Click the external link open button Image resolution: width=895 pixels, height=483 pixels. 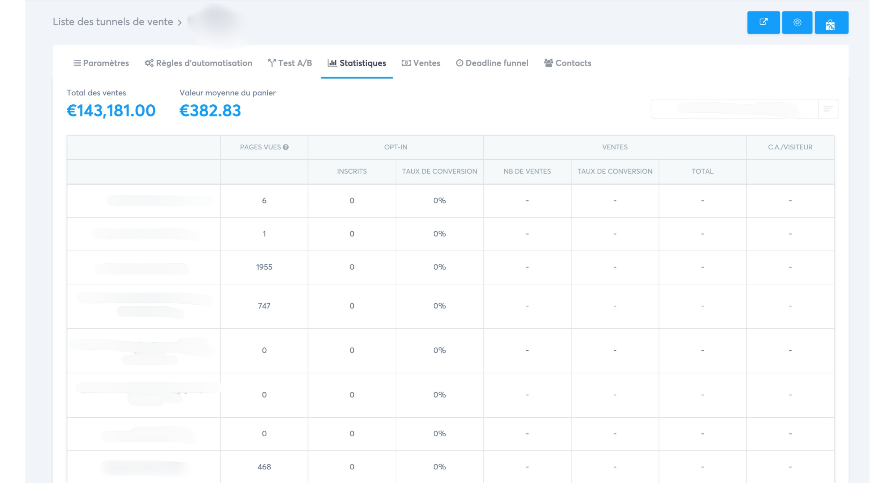pos(763,22)
